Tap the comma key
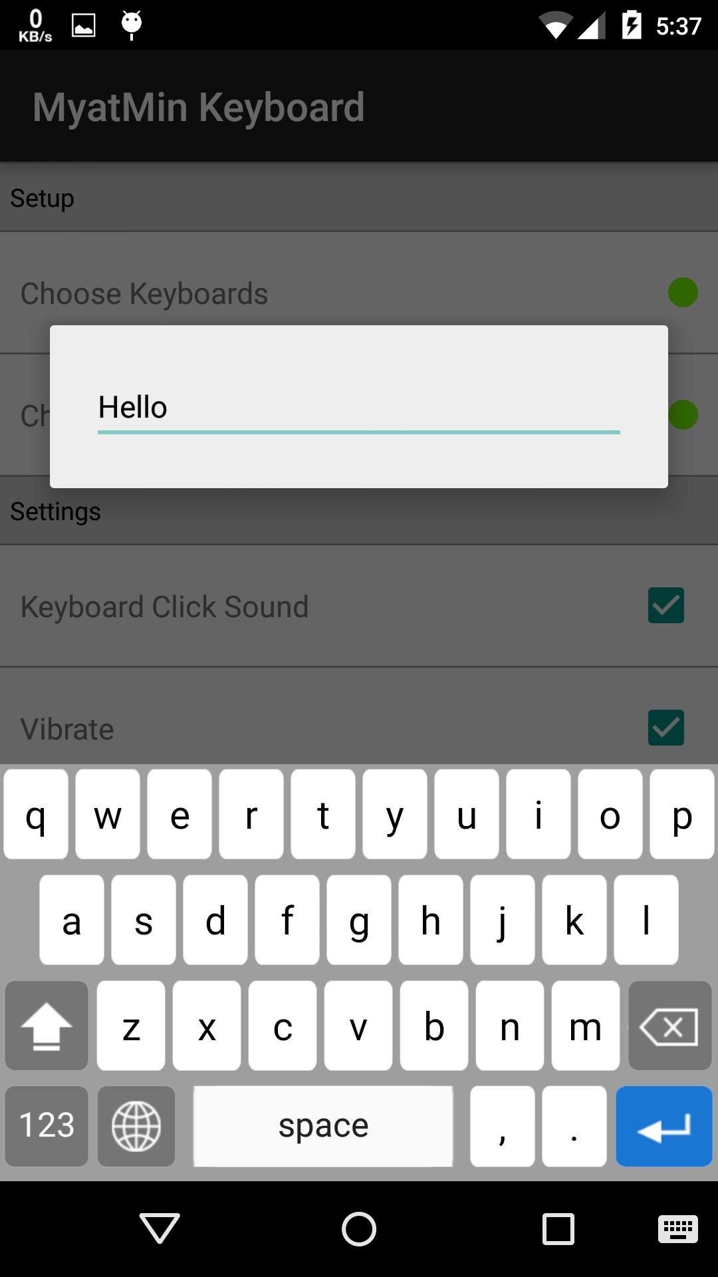The image size is (718, 1277). pos(503,1126)
